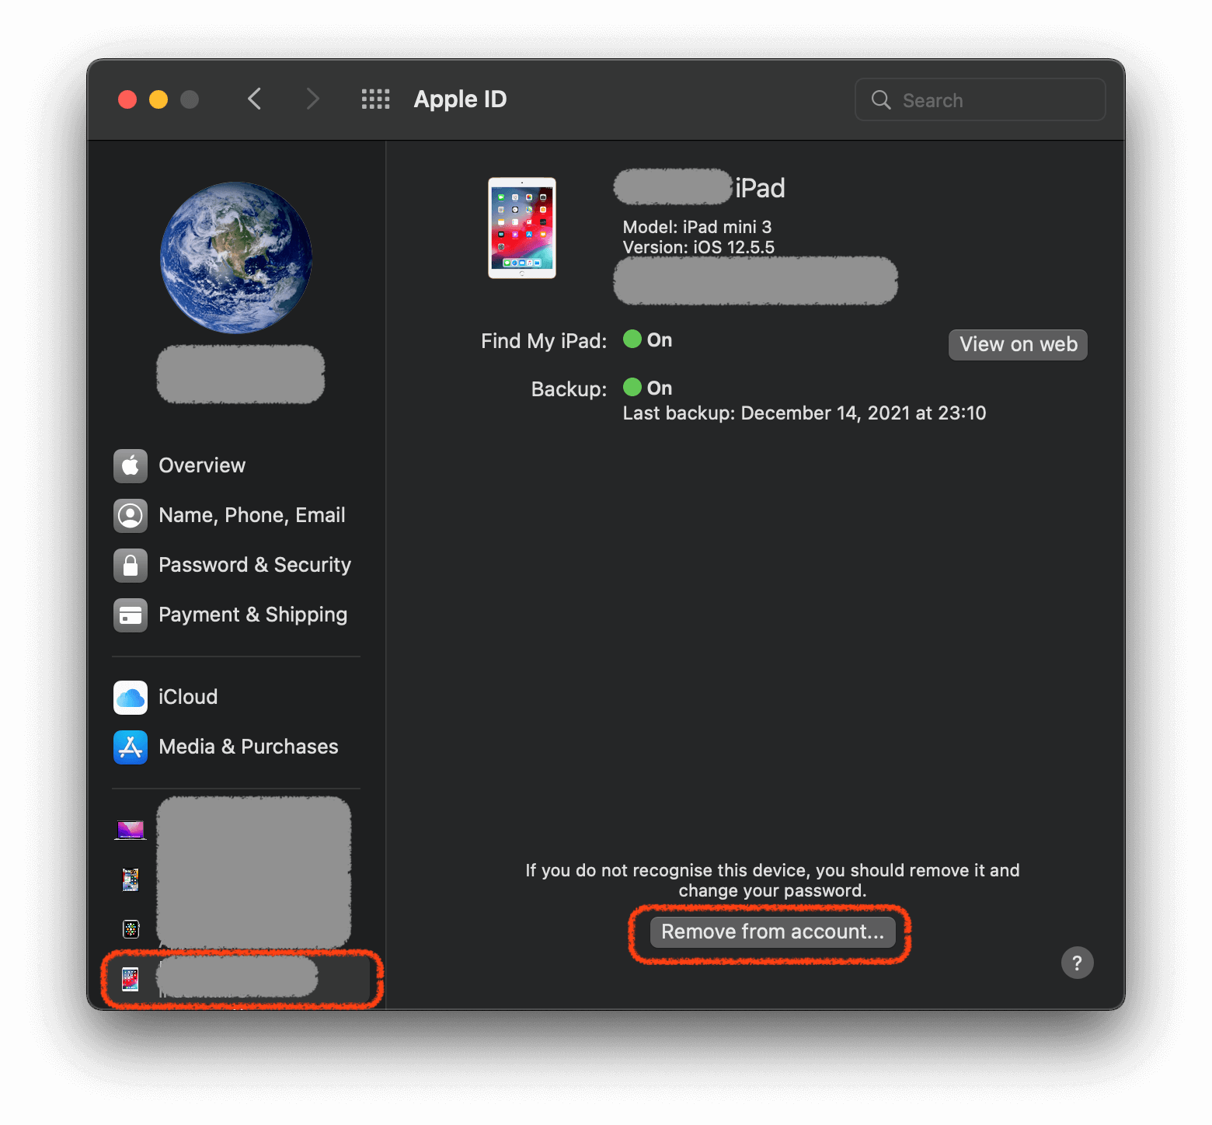Select the Apple Watch device in sidebar
This screenshot has height=1125, width=1212.
tap(131, 929)
